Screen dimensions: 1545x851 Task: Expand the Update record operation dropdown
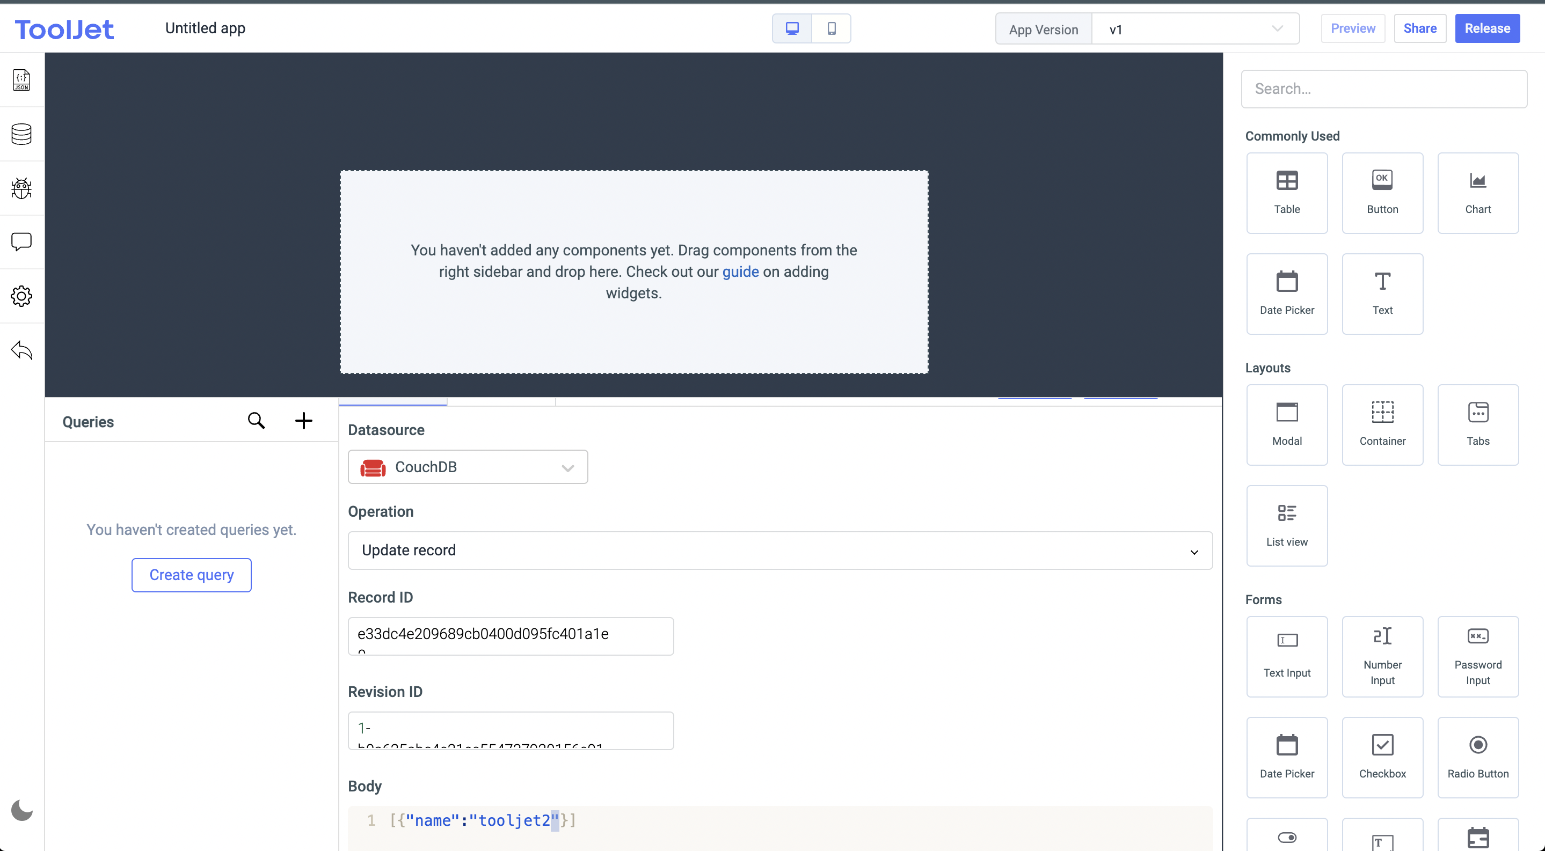(779, 550)
